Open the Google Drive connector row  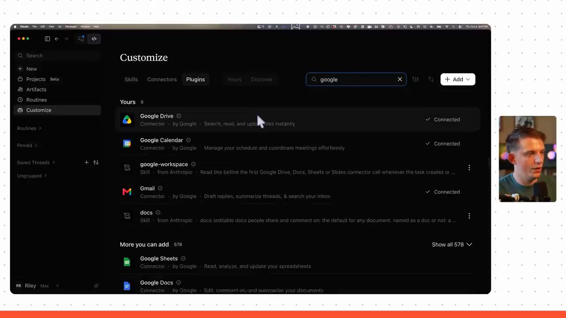297,120
